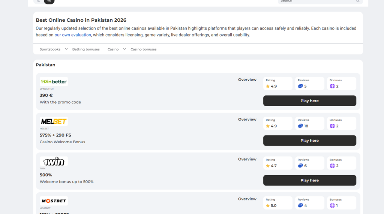
Task: Click the bonuses gift icon for 1win
Action: (x=332, y=166)
